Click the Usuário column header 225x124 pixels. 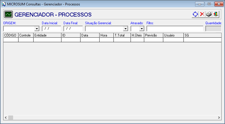pos(173,35)
